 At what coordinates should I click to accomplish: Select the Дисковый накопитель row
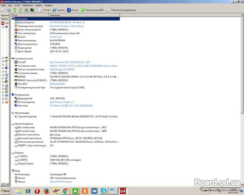(65, 138)
